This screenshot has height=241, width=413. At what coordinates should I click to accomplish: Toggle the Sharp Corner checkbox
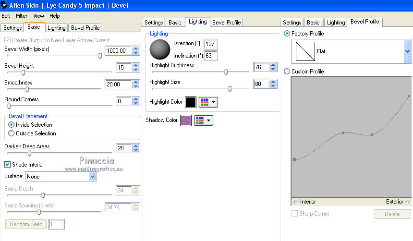[294, 213]
